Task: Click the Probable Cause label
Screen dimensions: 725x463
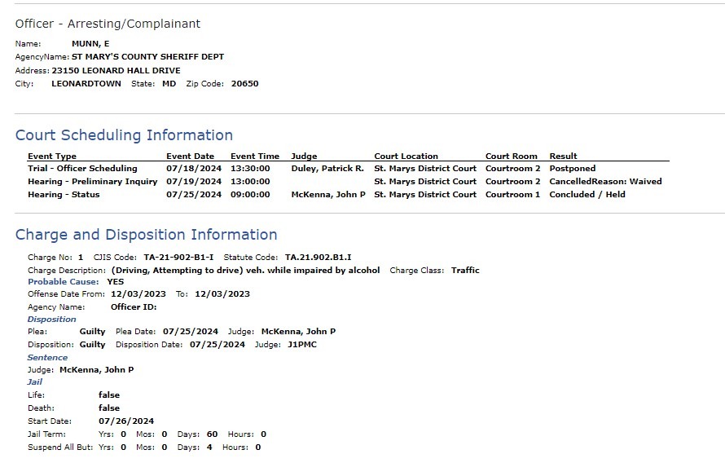Action: point(63,282)
